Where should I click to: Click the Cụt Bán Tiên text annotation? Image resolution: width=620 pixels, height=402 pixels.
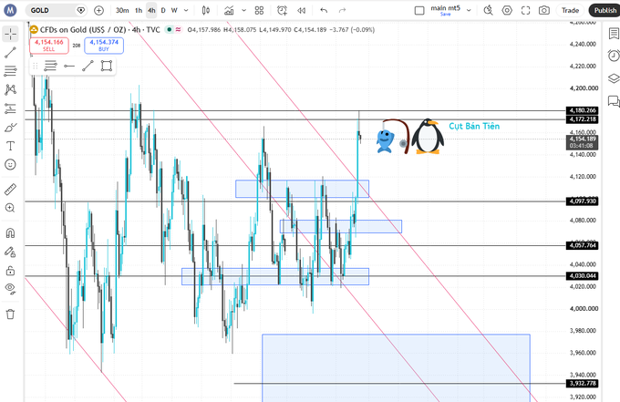[x=474, y=126]
